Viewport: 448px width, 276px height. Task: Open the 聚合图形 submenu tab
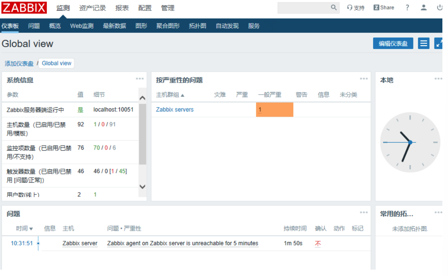point(168,26)
